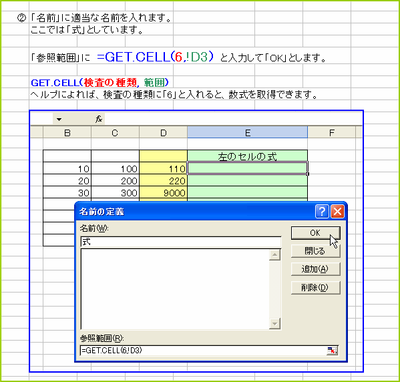Click cell containing value 100
Image resolution: width=400 pixels, height=382 pixels.
click(x=115, y=168)
